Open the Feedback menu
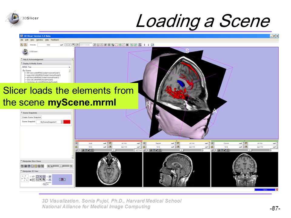Image resolution: width=291 pixels, height=218 pixels. 55,40
